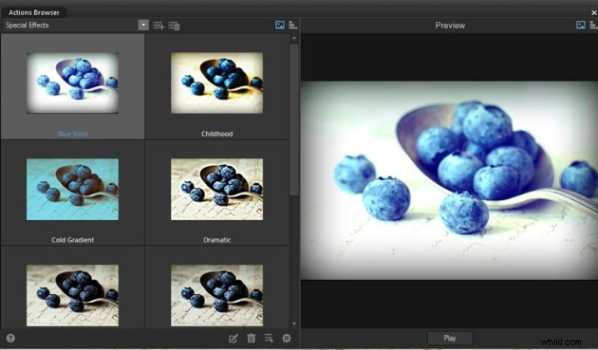Delete action with the trash icon
The height and width of the screenshot is (350, 598).
pos(251,338)
